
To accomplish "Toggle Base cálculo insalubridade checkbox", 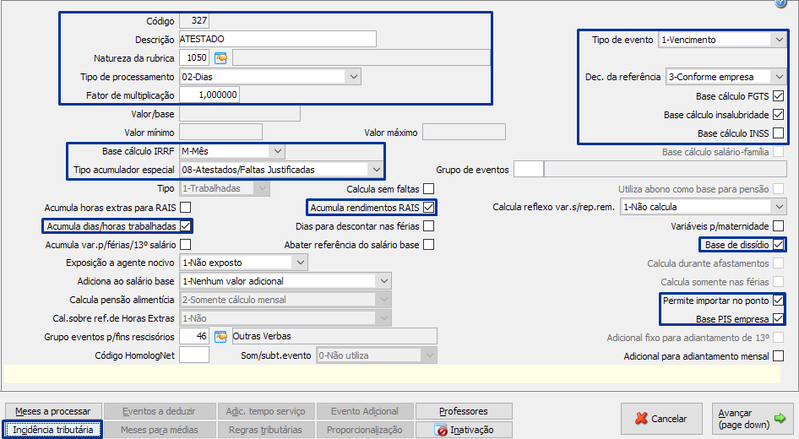I will tap(778, 115).
